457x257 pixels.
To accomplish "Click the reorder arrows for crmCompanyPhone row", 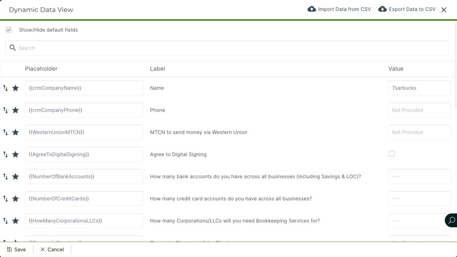I will tap(5, 110).
